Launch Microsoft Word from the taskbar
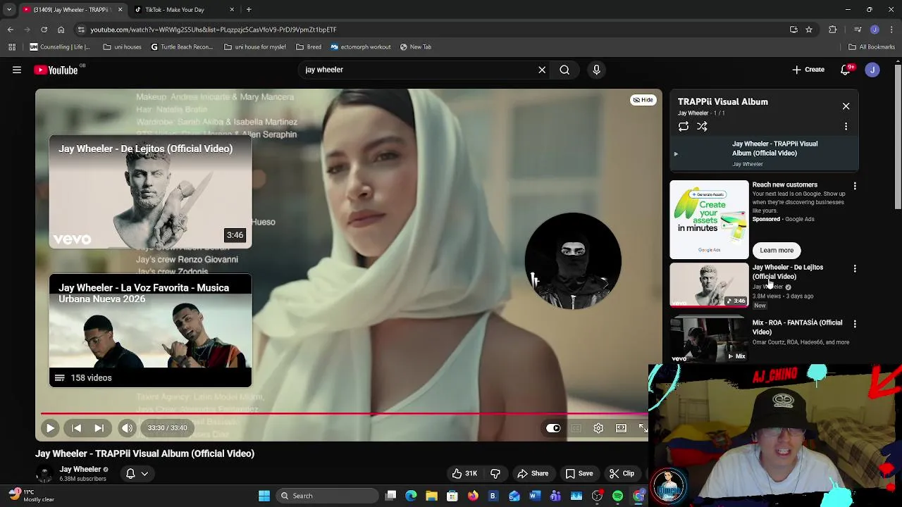 [534, 496]
